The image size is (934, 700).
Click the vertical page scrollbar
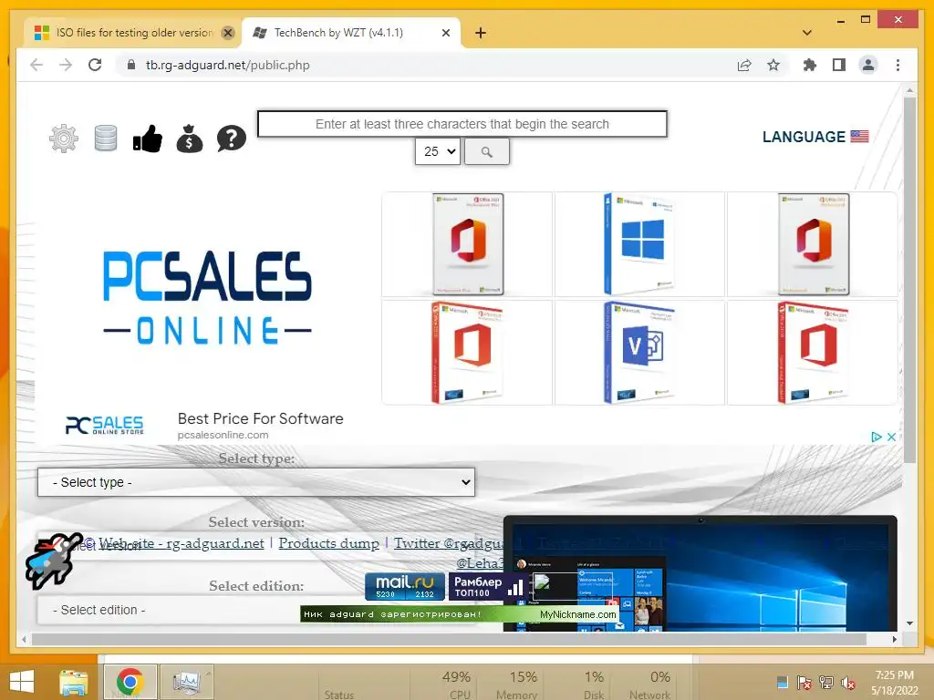(x=909, y=280)
